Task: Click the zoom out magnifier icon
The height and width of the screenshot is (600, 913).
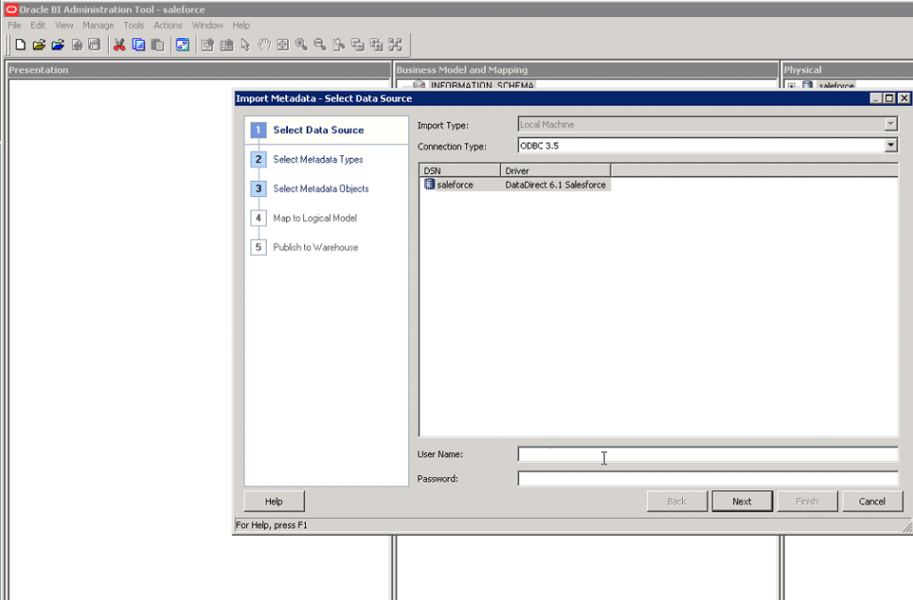Action: (x=320, y=45)
